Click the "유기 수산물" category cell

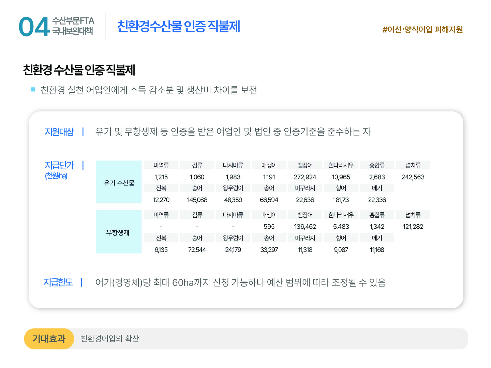tap(119, 182)
